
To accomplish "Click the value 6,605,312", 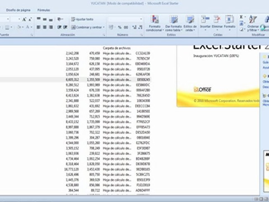I will pyautogui.click(x=72, y=80).
